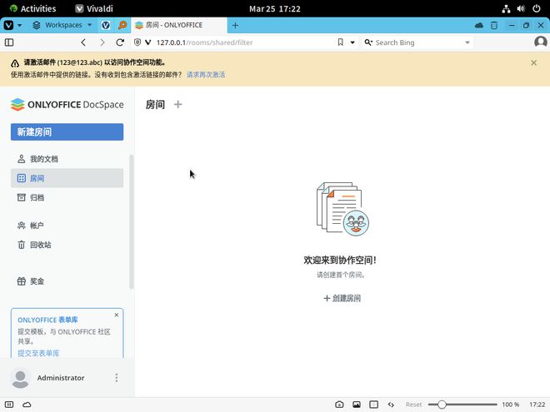The height and width of the screenshot is (412, 550).
Task: Open the 奖金 bonus page
Action: pyautogui.click(x=37, y=281)
